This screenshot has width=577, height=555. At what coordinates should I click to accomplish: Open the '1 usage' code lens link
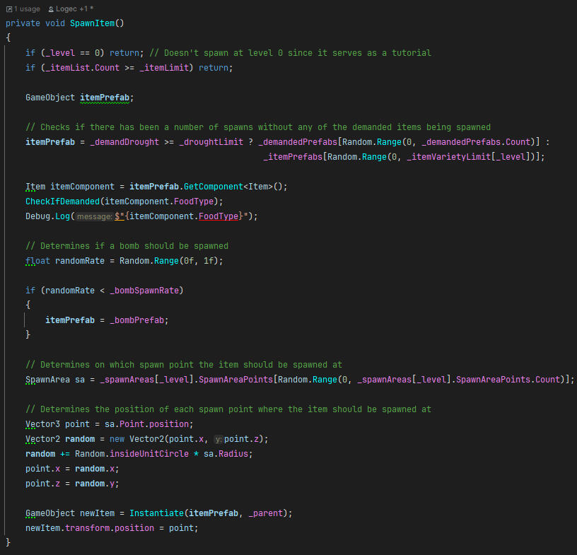click(x=27, y=9)
